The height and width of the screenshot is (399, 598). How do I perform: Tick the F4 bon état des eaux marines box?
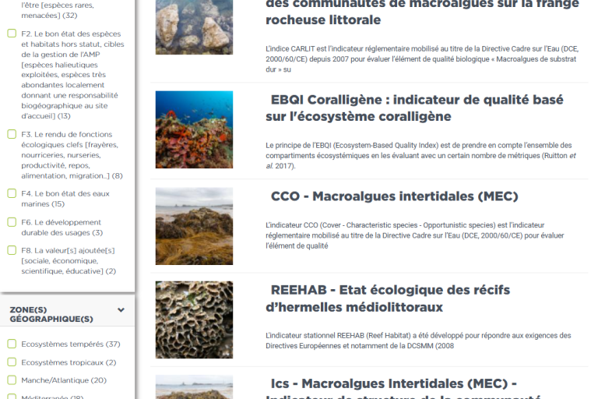point(12,193)
